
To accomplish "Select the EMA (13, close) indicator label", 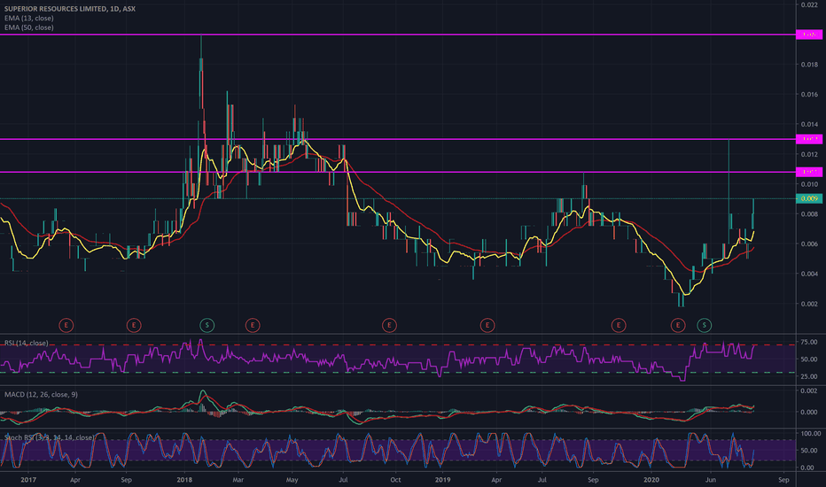I will tap(29, 19).
